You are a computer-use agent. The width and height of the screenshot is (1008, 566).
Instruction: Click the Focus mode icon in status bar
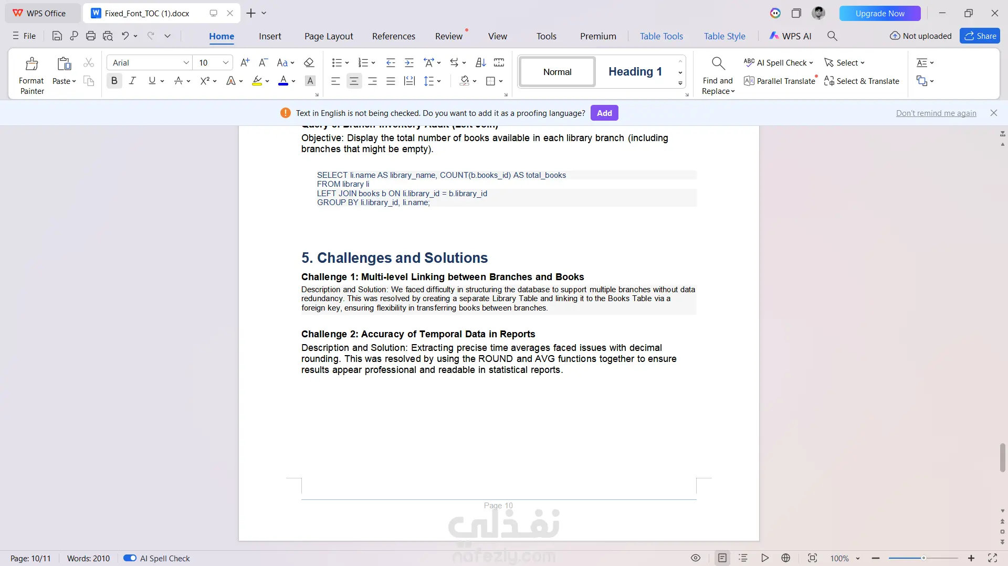813,558
